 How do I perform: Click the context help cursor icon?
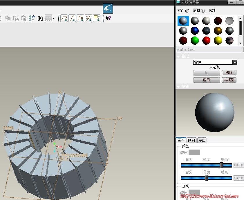pos(108,18)
